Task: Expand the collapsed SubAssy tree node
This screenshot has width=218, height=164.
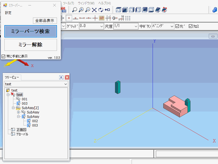Action: click(x=19, y=112)
